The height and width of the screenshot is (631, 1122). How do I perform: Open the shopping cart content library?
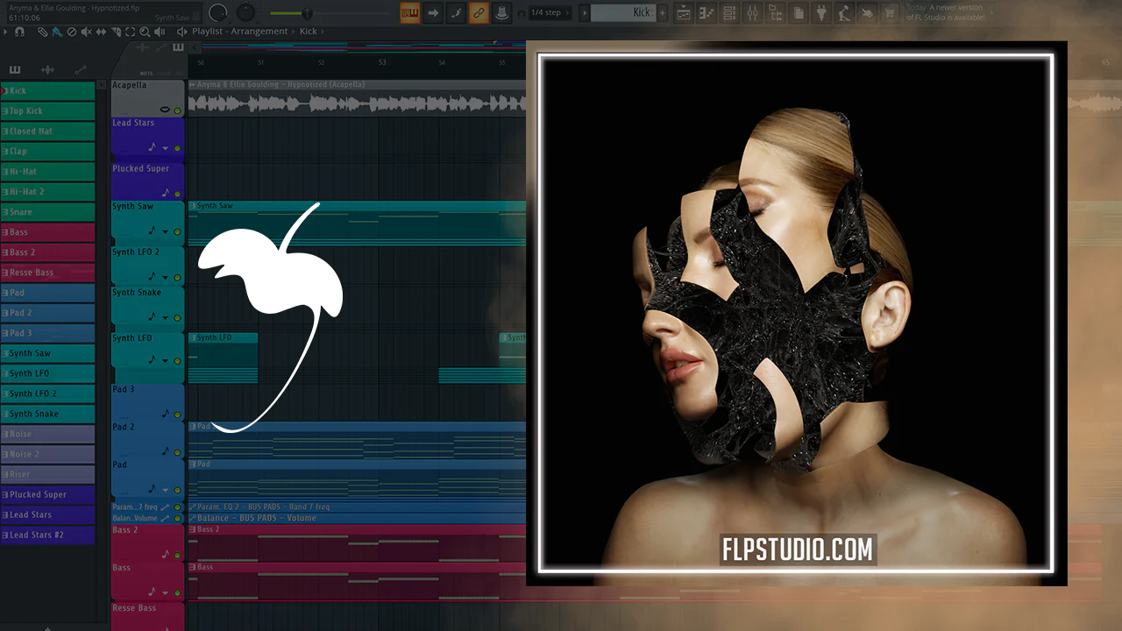pos(890,13)
